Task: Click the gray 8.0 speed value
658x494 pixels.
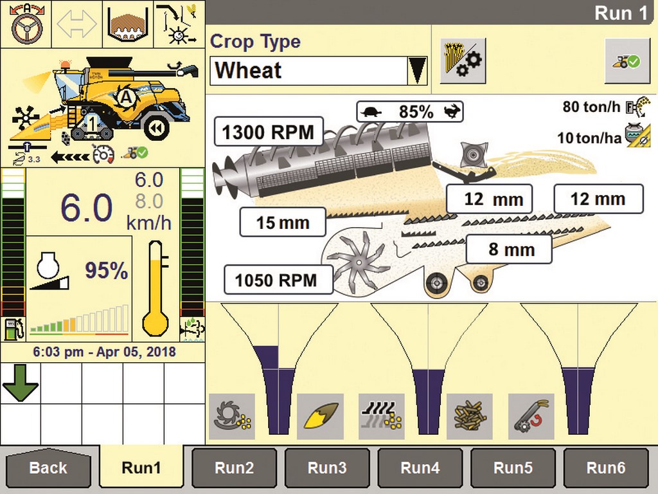Action: pyautogui.click(x=149, y=201)
